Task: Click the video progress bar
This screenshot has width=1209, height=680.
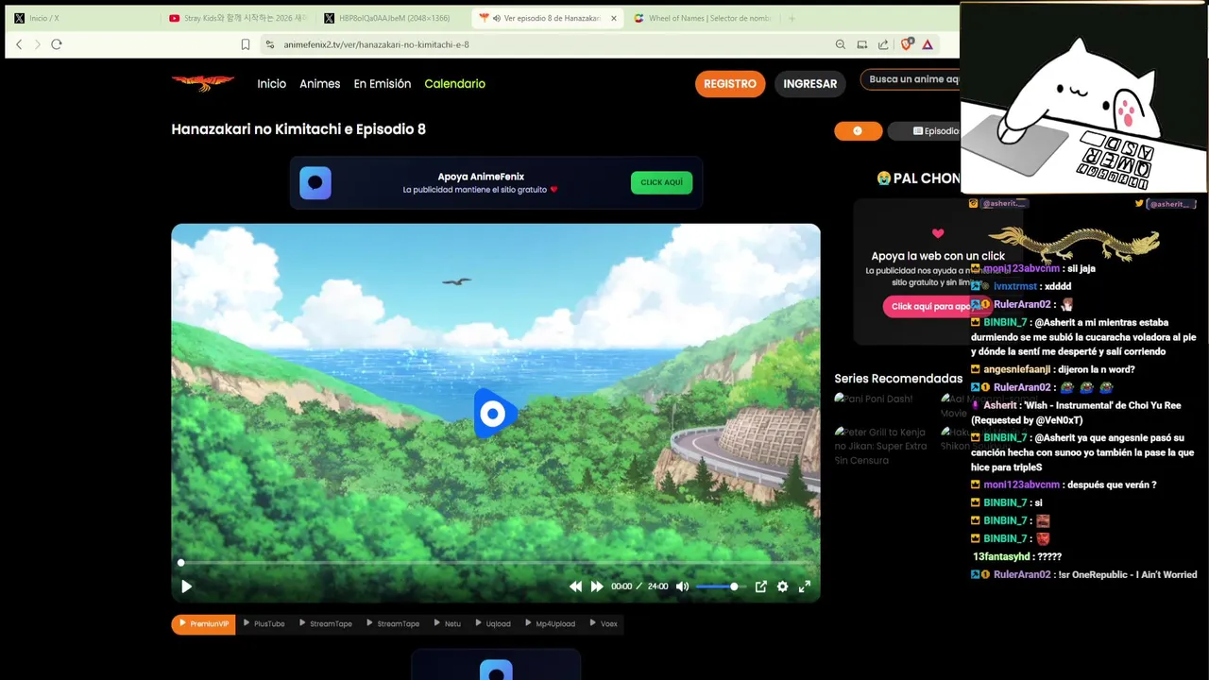Action: 495,563
